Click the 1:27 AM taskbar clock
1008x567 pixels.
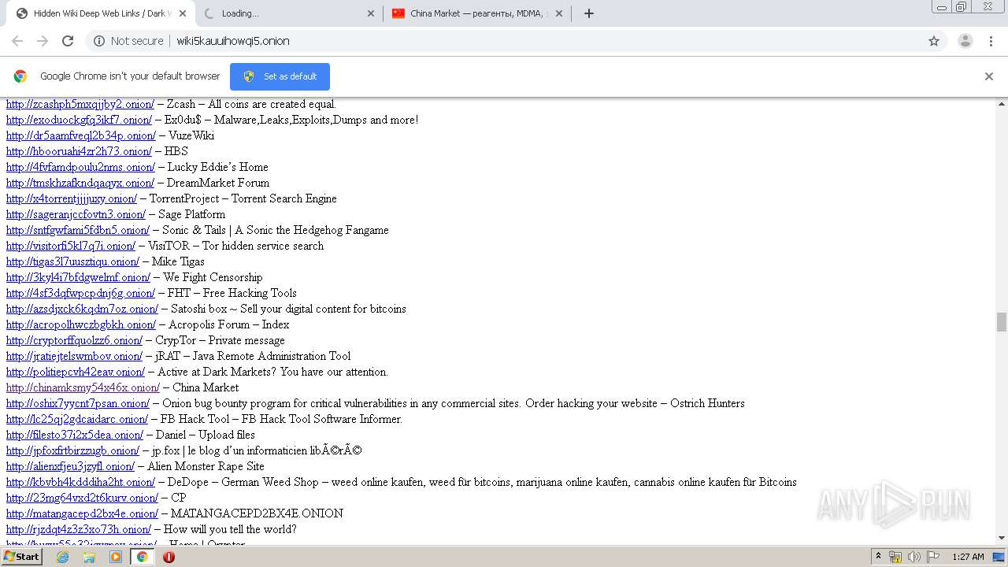(x=968, y=557)
